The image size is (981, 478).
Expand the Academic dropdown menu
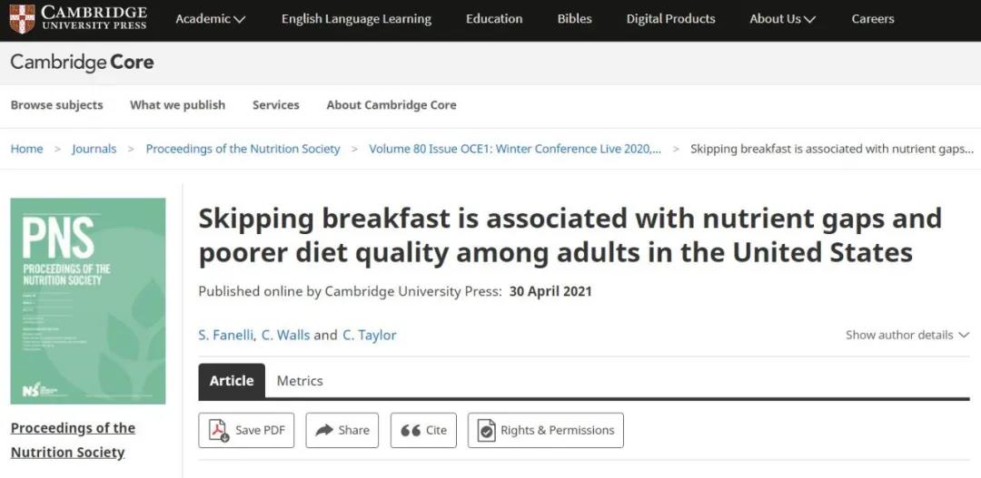pyautogui.click(x=210, y=19)
